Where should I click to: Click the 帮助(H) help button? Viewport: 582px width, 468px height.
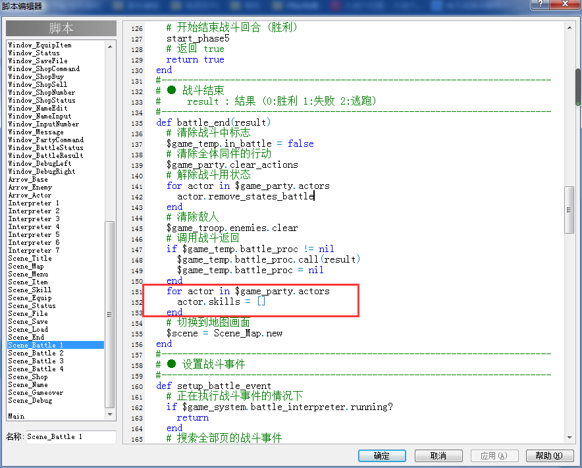point(549,455)
